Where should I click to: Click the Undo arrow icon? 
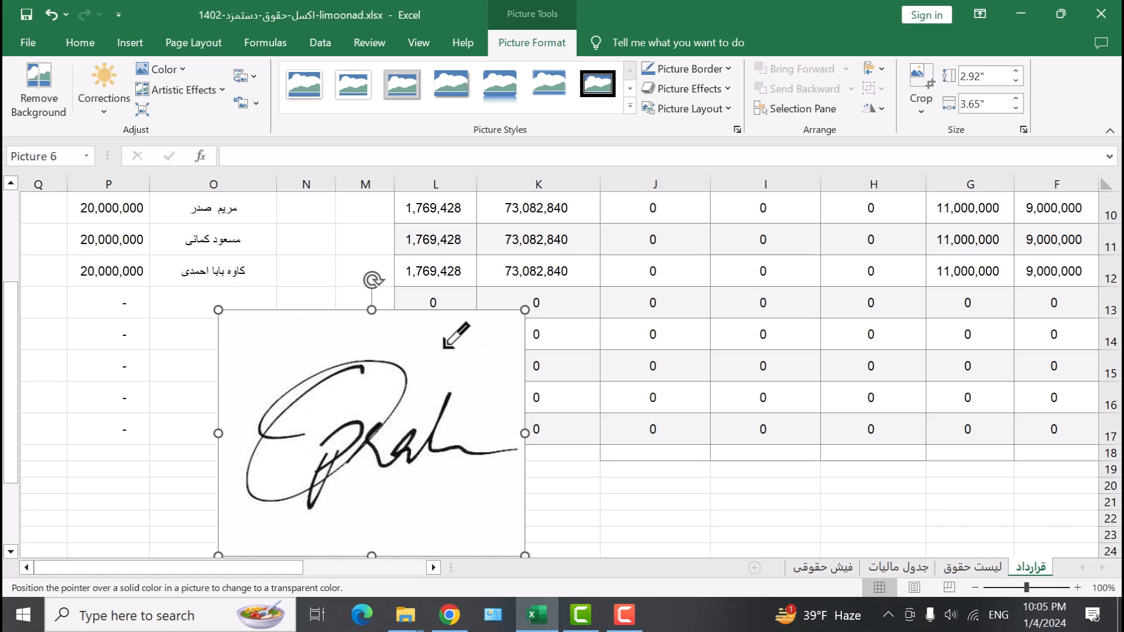(52, 15)
